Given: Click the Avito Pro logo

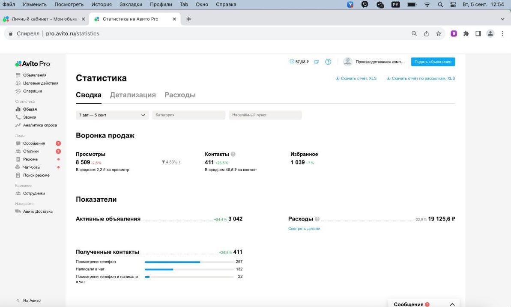Looking at the screenshot, I should coord(33,64).
